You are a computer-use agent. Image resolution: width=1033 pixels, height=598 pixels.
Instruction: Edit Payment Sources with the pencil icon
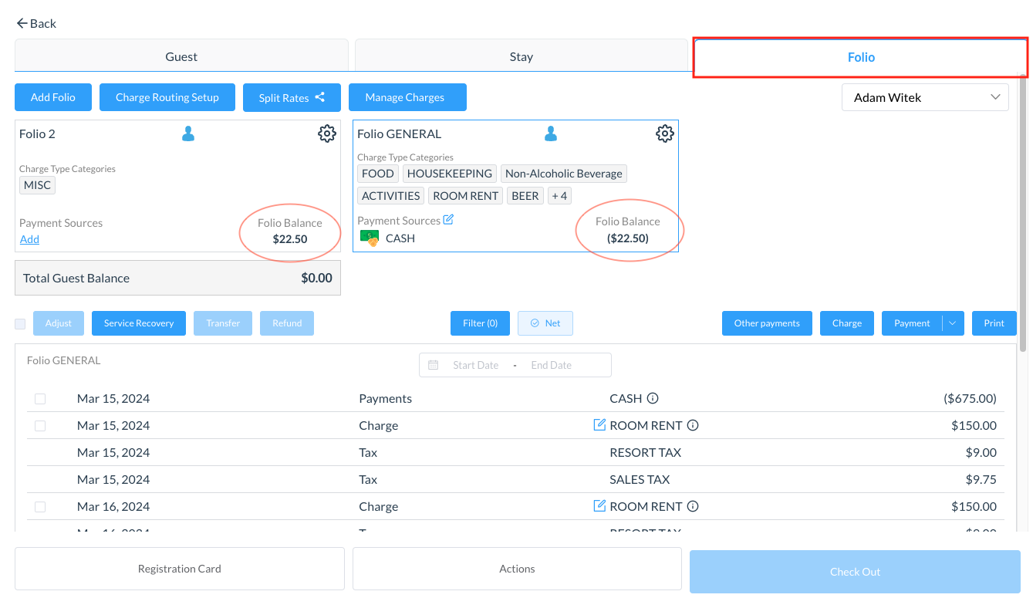[x=448, y=220]
